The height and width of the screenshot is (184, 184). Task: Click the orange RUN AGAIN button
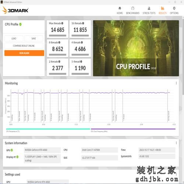[x=24, y=53]
